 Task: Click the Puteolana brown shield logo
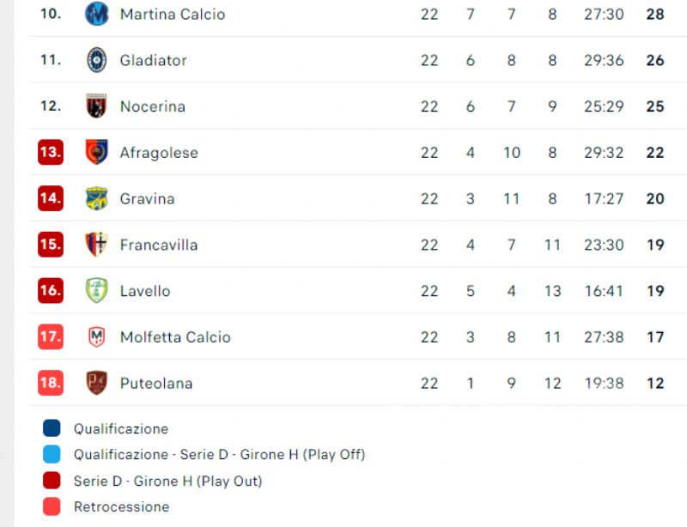click(96, 383)
